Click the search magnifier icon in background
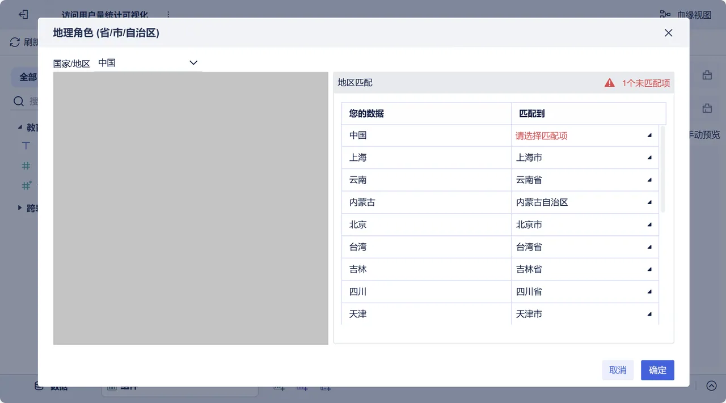726x403 pixels. tap(19, 101)
